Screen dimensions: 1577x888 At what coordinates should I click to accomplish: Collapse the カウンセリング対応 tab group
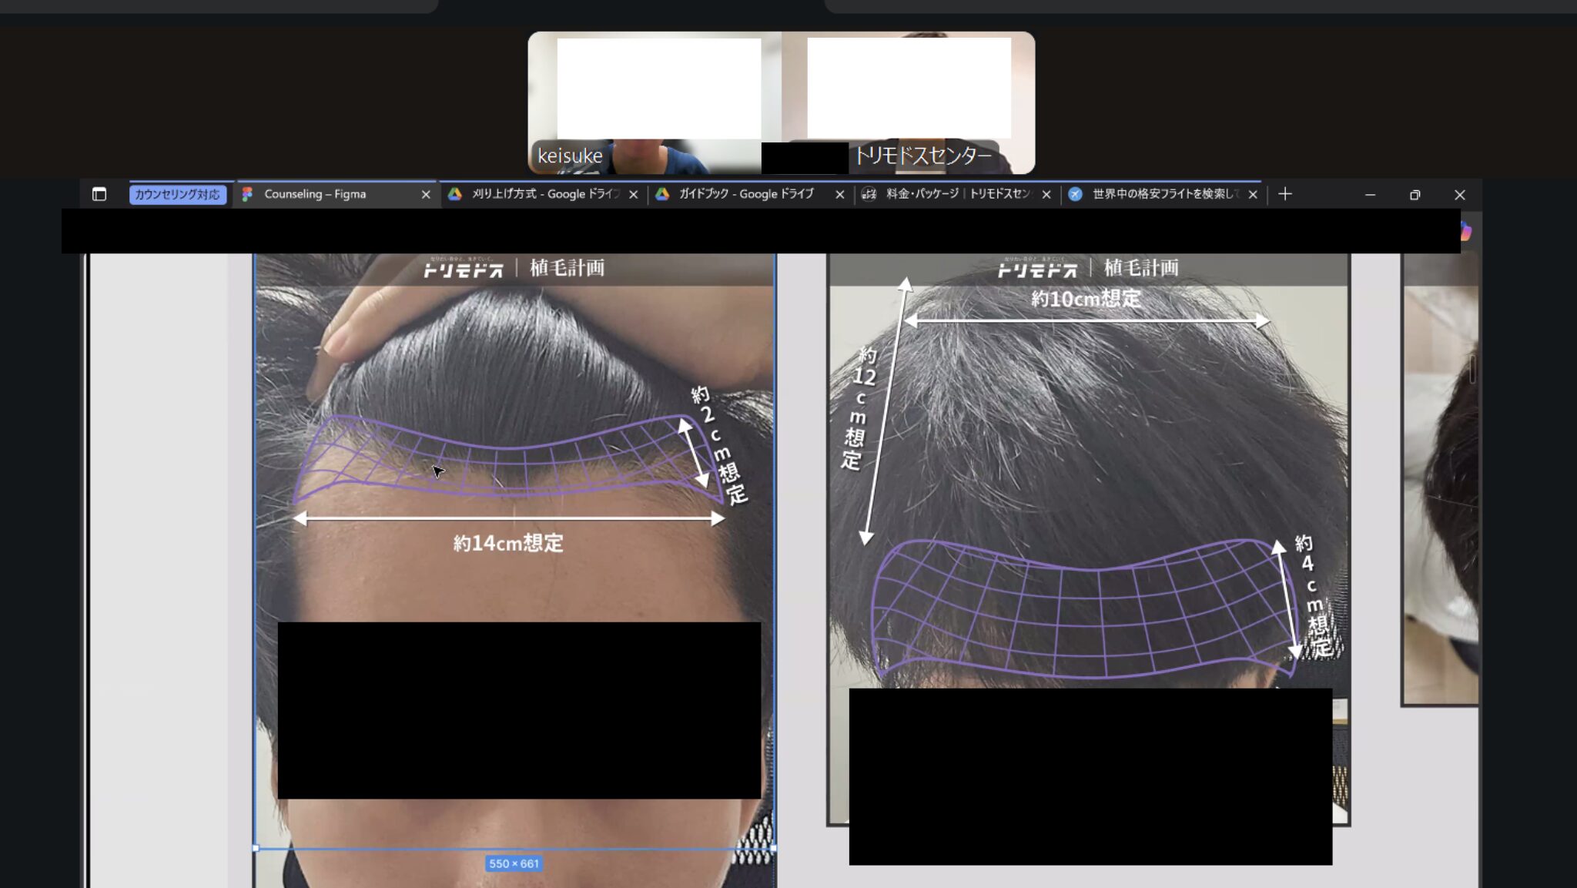(x=177, y=194)
